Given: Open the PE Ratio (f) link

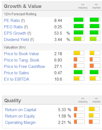Looking at the screenshot, I should pyautogui.click(x=14, y=21).
